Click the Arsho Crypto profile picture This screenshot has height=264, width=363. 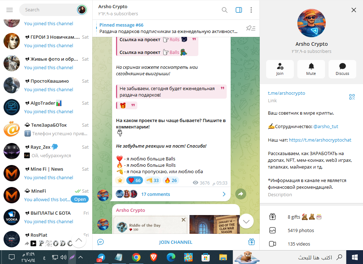coord(312,23)
